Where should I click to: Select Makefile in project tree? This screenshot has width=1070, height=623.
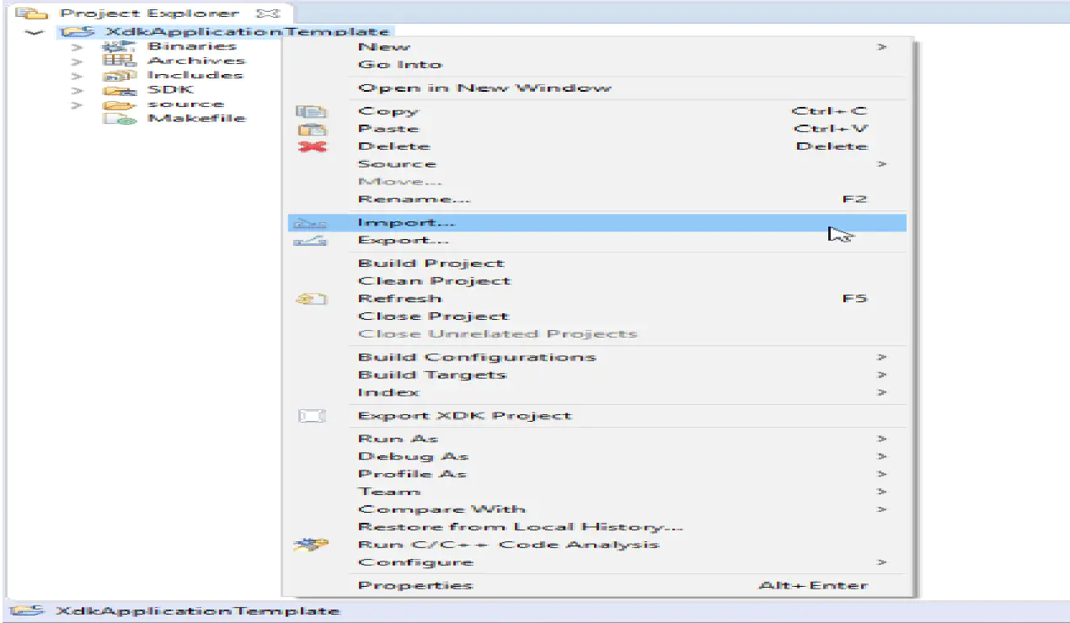[x=197, y=119]
